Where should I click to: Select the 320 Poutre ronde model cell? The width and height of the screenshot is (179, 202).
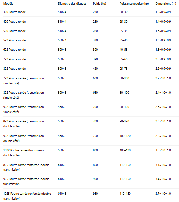(x=14, y=12)
